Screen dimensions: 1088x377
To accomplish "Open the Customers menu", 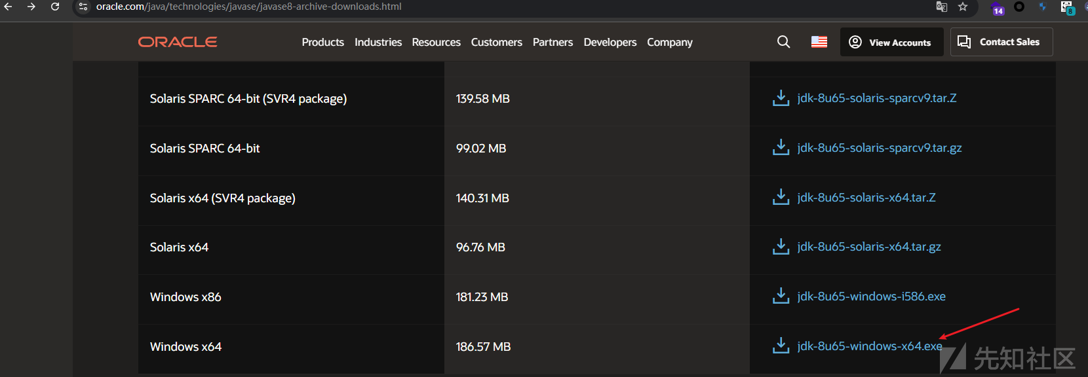I will click(x=496, y=42).
